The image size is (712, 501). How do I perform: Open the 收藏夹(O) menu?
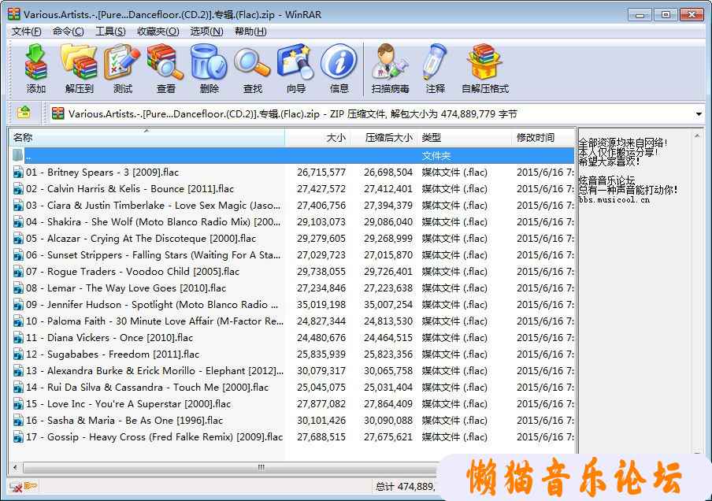point(158,32)
